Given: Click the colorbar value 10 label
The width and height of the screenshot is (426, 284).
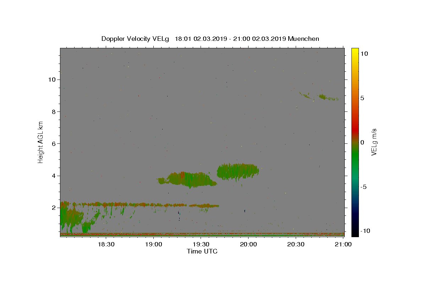Looking at the screenshot, I should pyautogui.click(x=364, y=54).
